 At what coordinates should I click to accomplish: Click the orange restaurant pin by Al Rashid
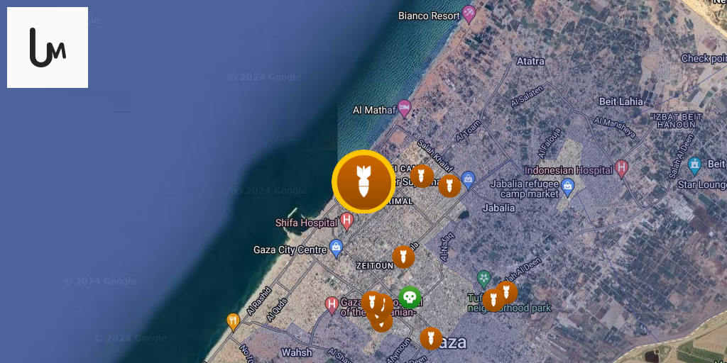233,321
